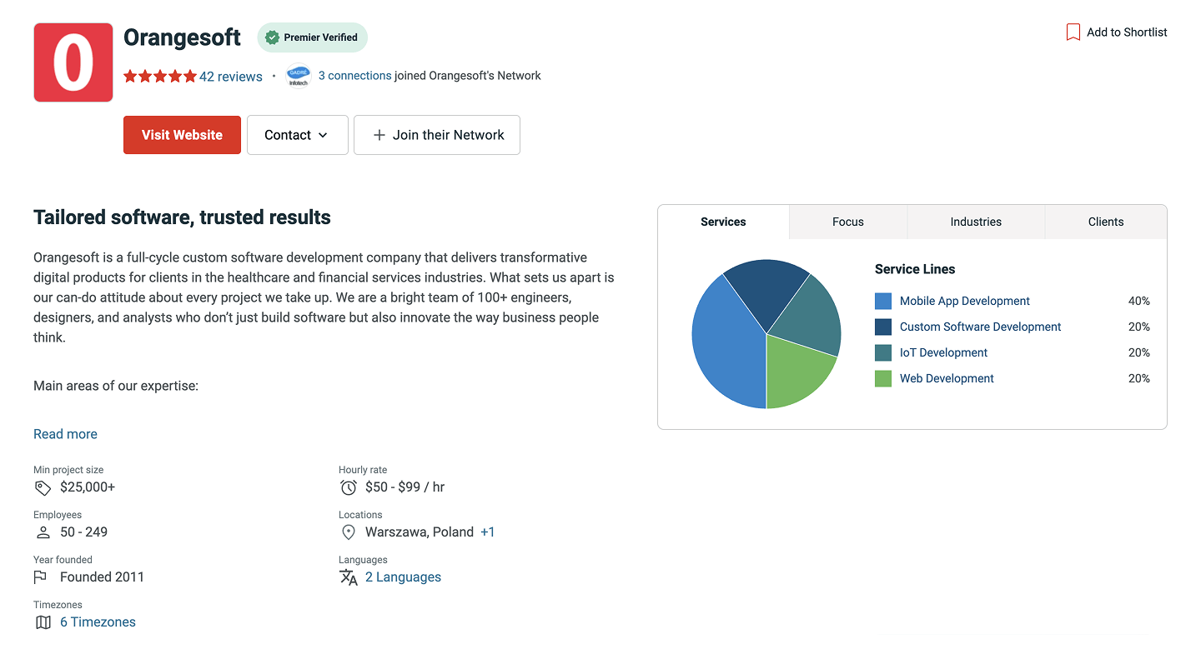
Task: Click the clock icon beside hourly rate
Action: coord(348,487)
